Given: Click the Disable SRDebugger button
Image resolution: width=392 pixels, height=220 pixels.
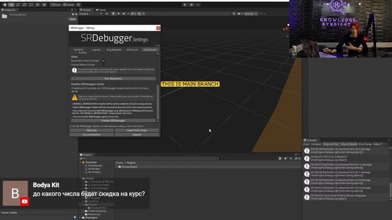Looking at the screenshot, I should (113, 120).
